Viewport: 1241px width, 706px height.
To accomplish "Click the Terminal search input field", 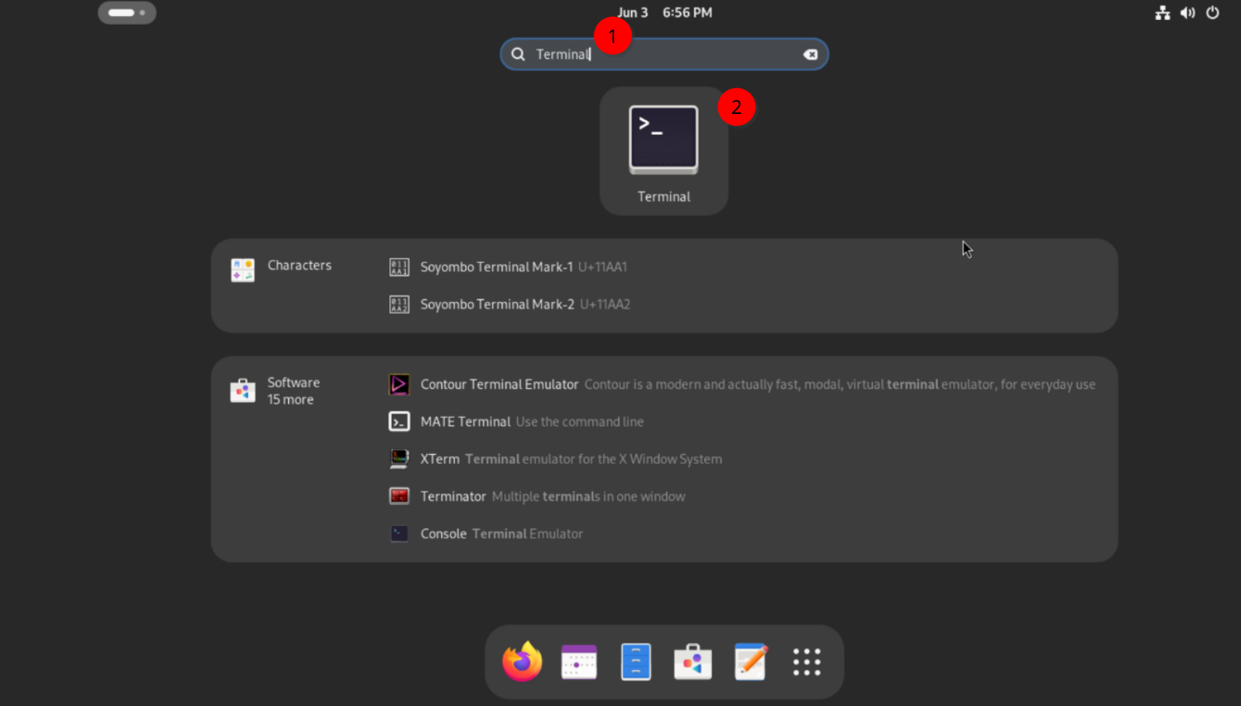I will click(664, 54).
